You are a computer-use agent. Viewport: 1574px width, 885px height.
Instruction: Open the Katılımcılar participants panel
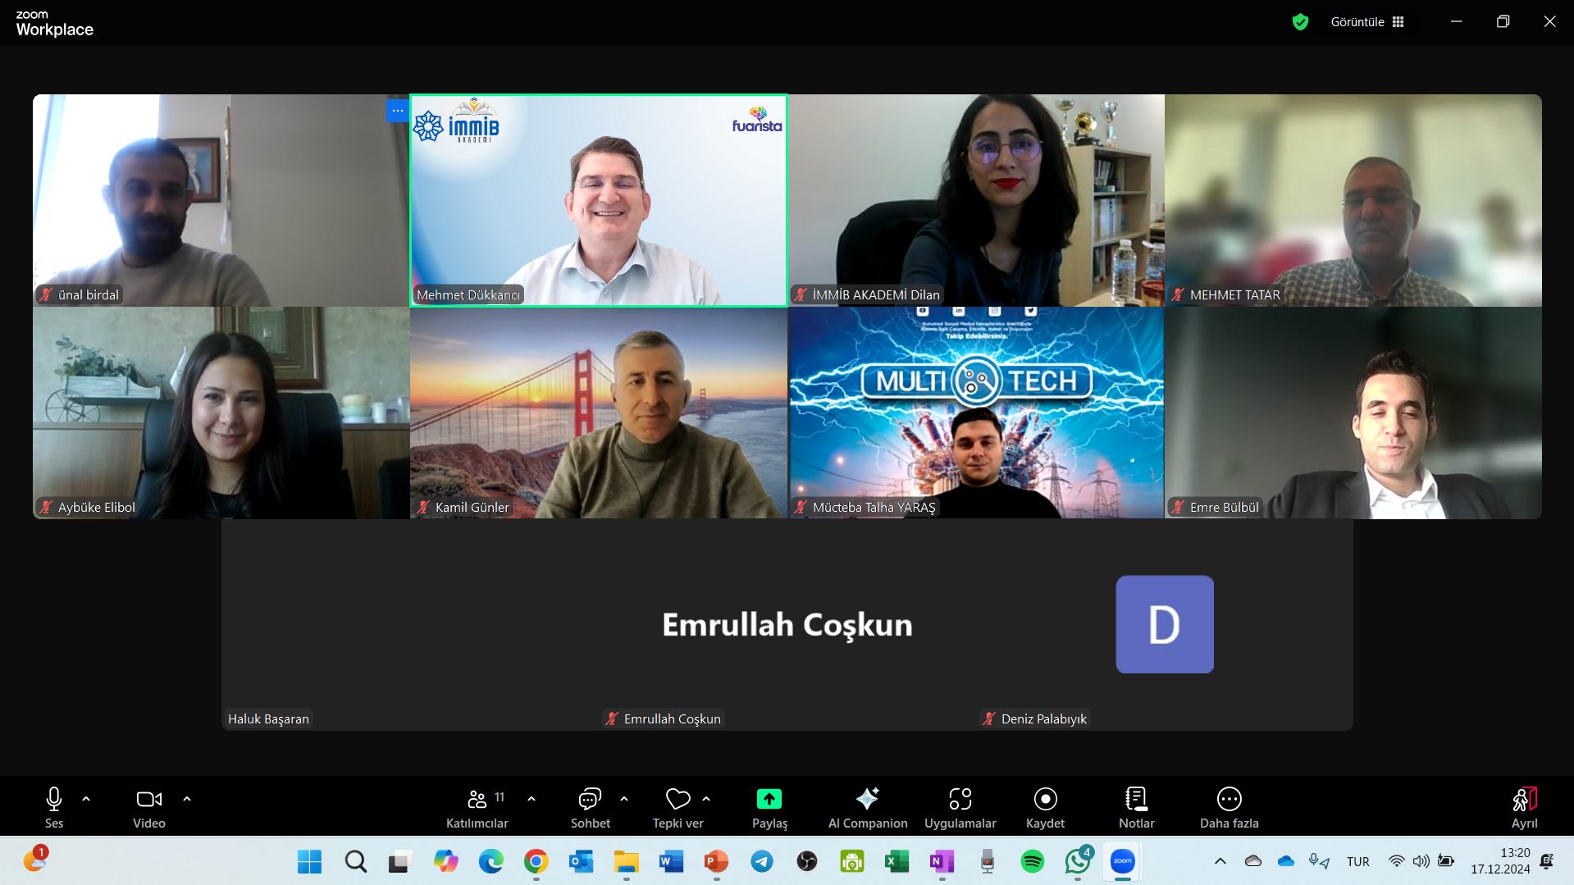coord(477,808)
